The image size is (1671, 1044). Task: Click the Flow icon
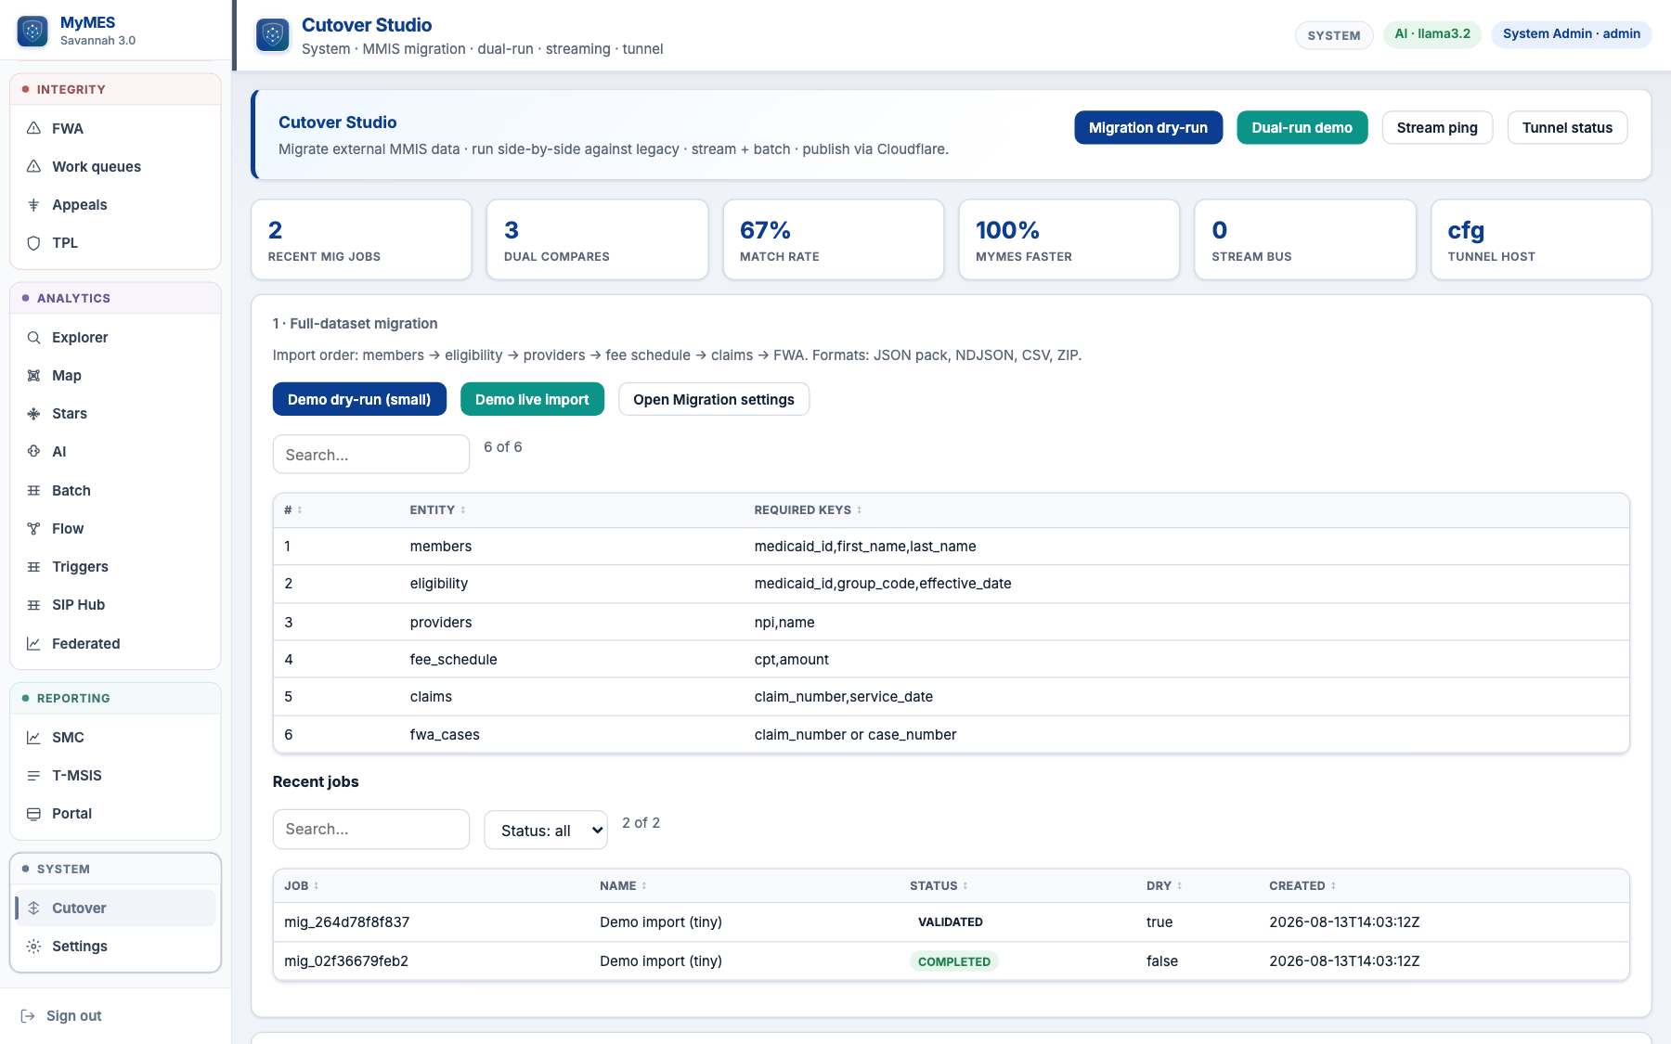pos(33,528)
